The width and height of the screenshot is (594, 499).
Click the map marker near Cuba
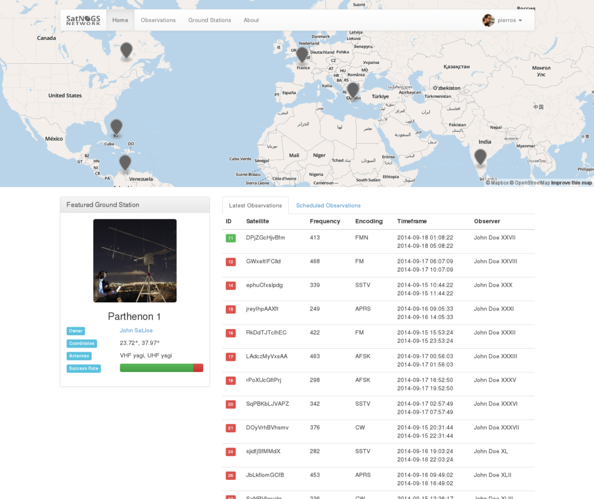coord(116,126)
